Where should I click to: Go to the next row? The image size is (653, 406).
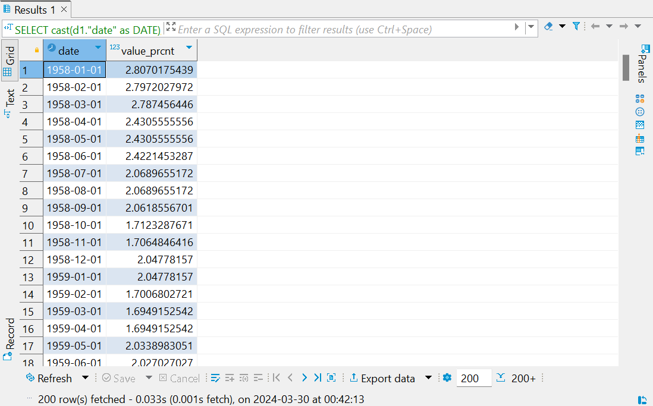coord(304,377)
